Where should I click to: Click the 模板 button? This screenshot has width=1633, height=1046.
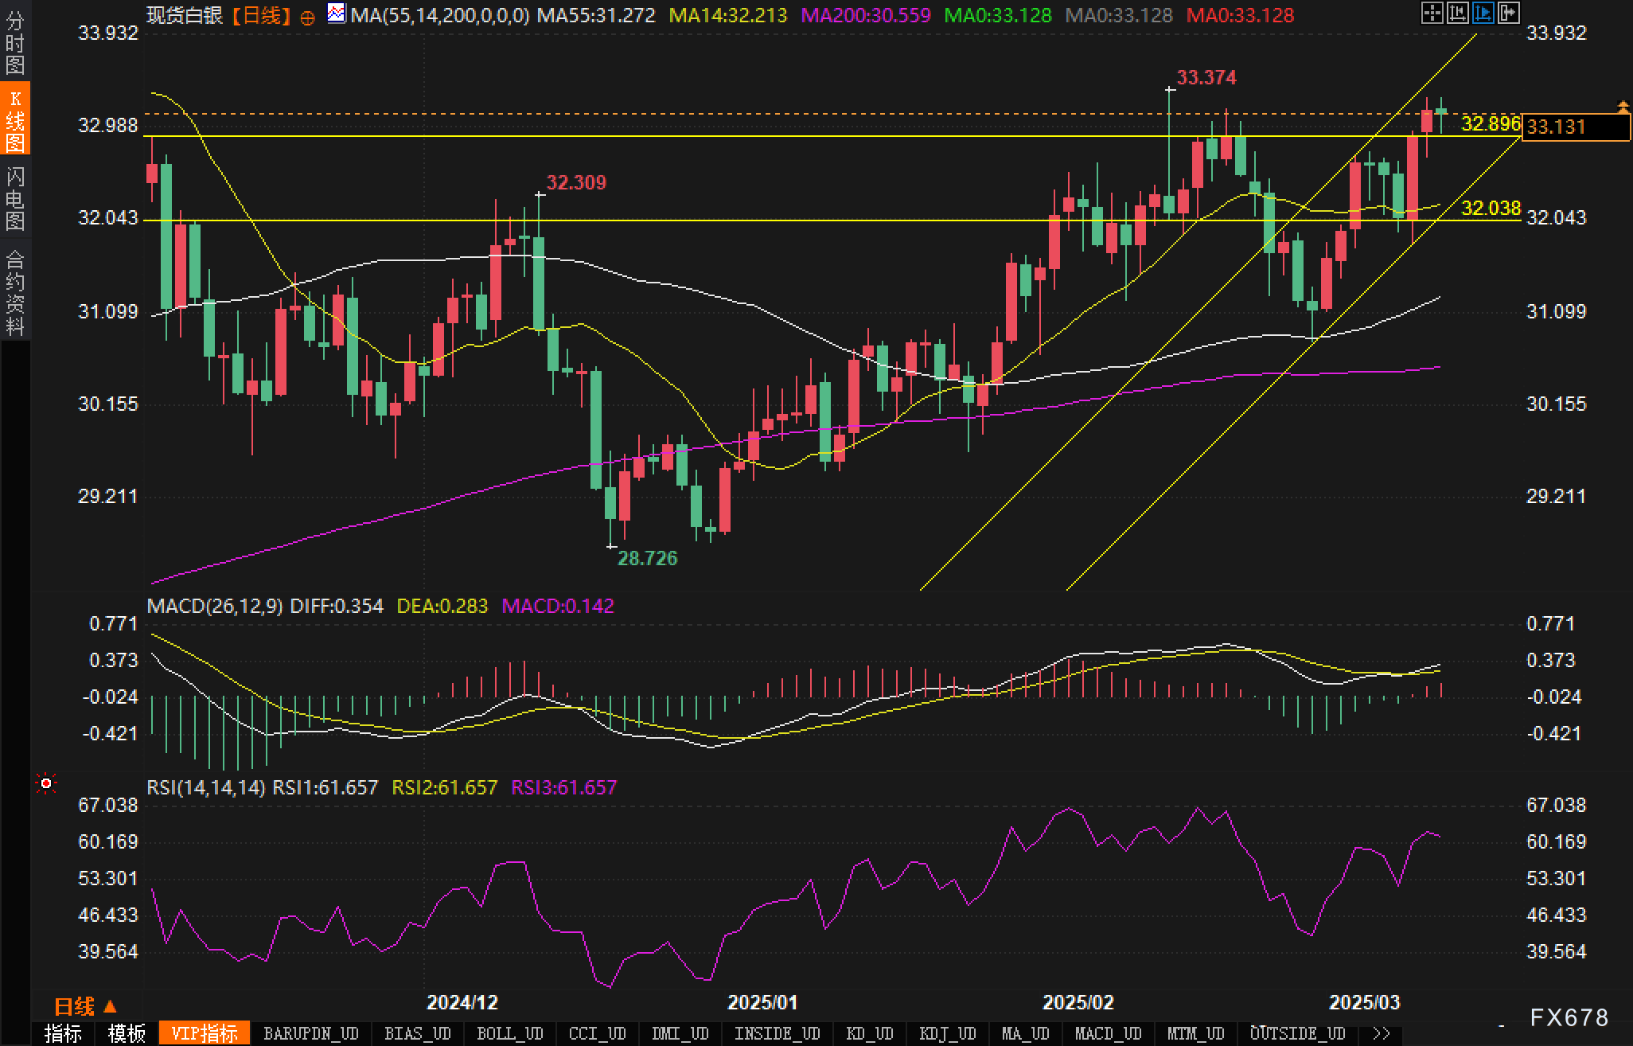[x=127, y=1033]
